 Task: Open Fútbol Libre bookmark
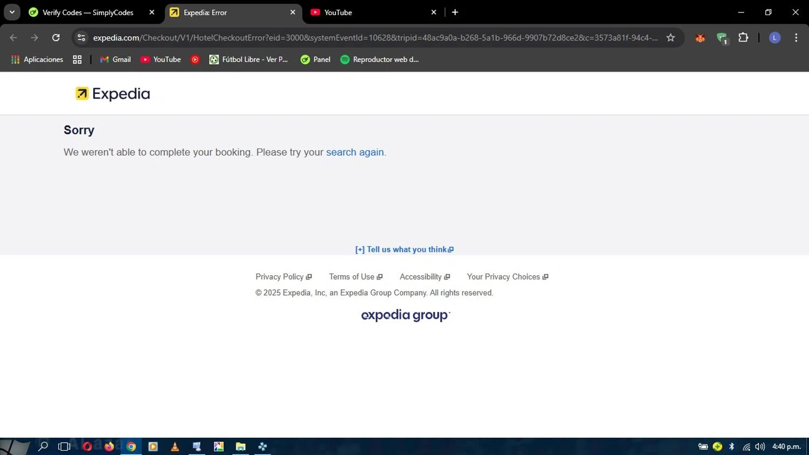(x=249, y=59)
